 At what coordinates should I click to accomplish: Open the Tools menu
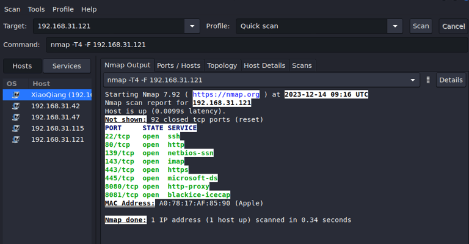tap(36, 9)
